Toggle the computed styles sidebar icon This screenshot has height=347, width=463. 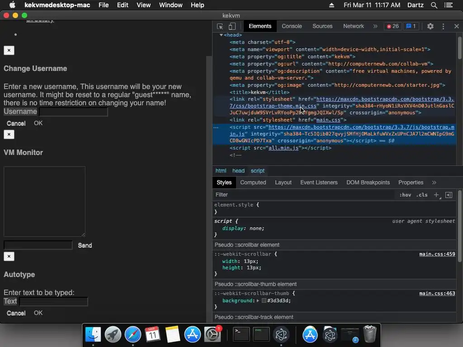tap(449, 195)
